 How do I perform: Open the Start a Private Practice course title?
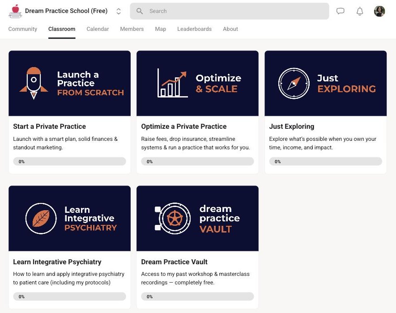[50, 127]
